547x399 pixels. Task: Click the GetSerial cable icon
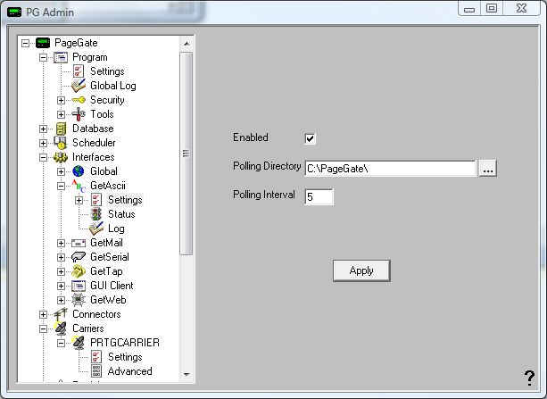79,257
